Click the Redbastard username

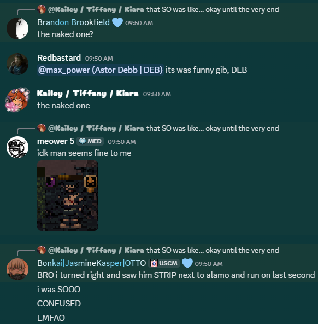pos(59,58)
